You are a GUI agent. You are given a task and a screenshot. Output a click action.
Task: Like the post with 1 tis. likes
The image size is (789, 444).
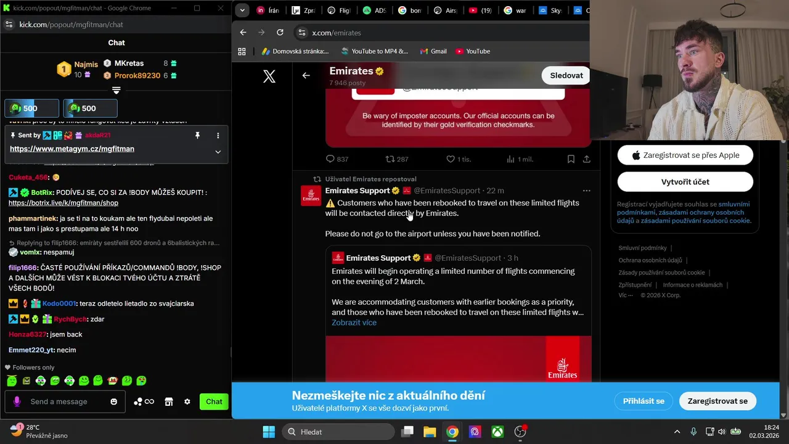459,159
